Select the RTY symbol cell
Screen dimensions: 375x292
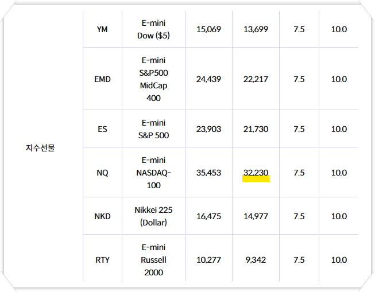click(102, 260)
